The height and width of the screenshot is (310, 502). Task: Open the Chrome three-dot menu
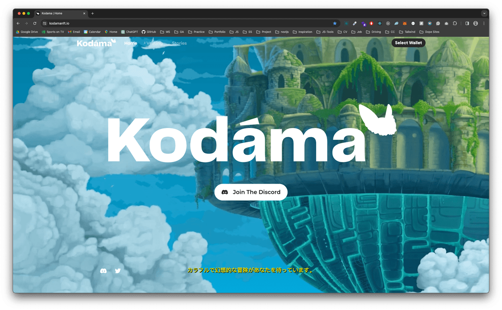(x=484, y=23)
